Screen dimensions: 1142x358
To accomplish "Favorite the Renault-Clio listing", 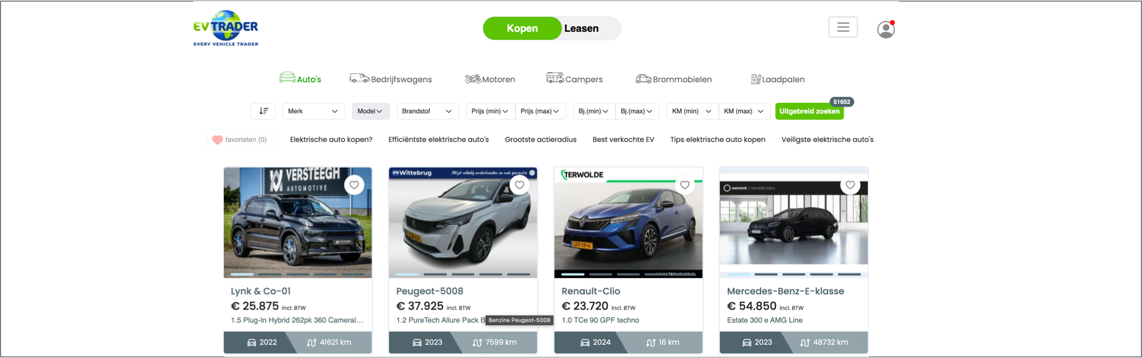I will [685, 185].
